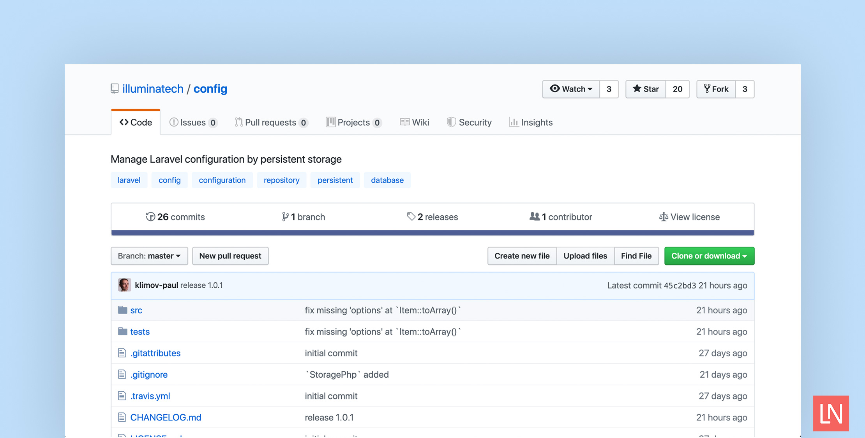865x438 pixels.
Task: Click the src folder icon
Action: (123, 310)
